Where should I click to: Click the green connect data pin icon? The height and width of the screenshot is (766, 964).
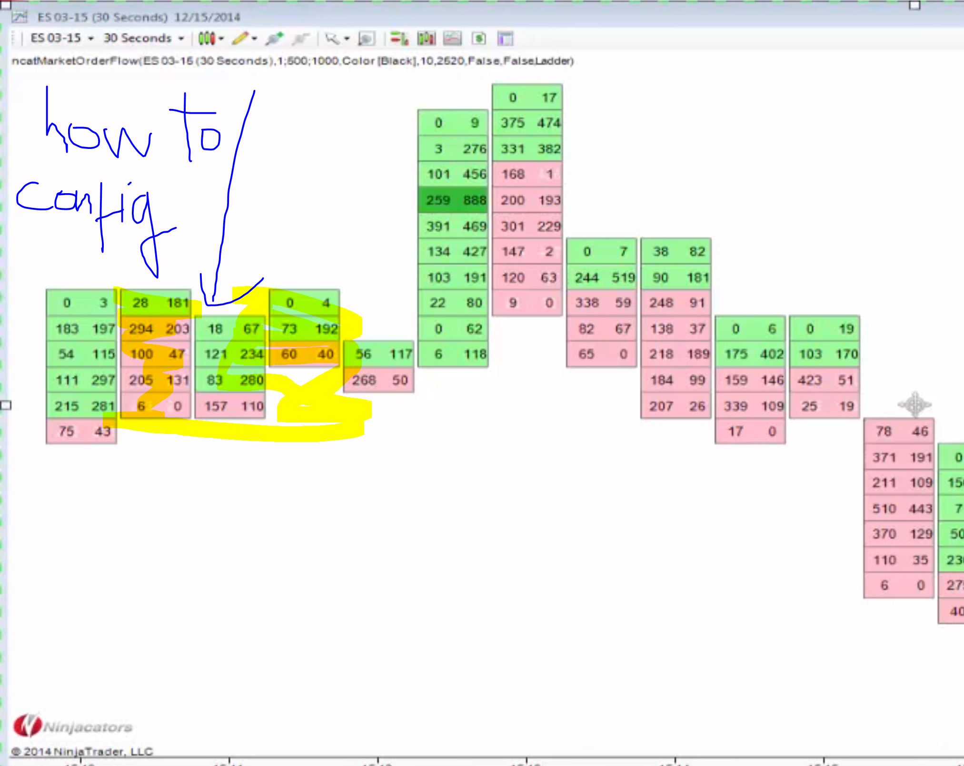coord(274,39)
